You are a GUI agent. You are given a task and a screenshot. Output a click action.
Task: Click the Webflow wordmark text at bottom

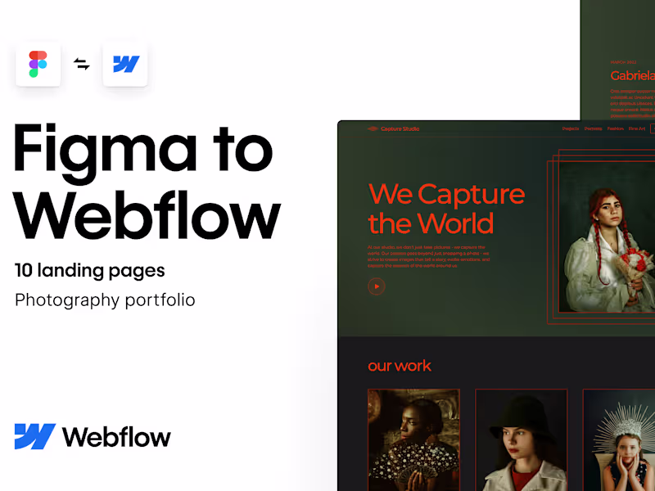[116, 437]
